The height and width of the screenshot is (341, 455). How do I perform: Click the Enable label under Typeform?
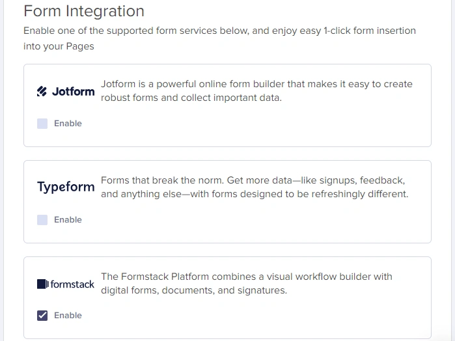[68, 220]
